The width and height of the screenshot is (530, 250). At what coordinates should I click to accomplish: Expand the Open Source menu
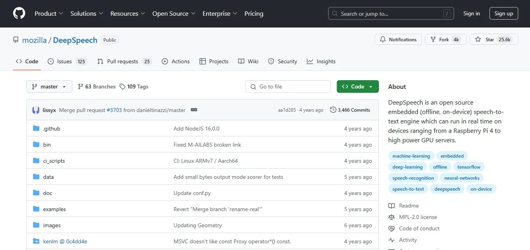(x=174, y=13)
